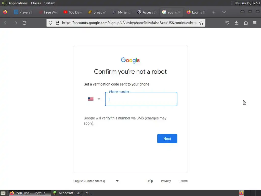Viewport: 261px width, 196px height.
Task: Open the English (United States) language selector
Action: tap(96, 181)
